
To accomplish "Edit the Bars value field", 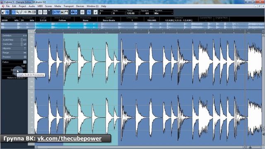I will (105, 13).
